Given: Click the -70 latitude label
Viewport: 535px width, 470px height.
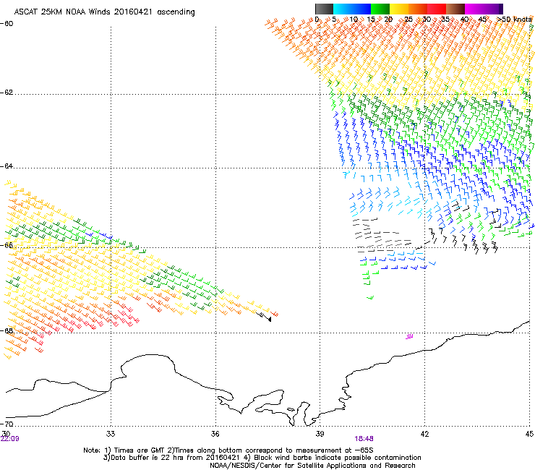Looking at the screenshot, I should pyautogui.click(x=7, y=424).
